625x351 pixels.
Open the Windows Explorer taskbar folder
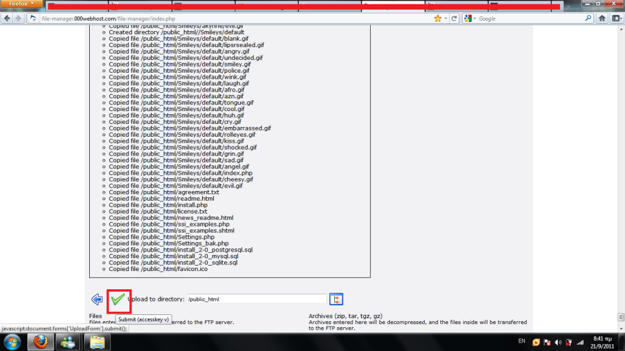tap(97, 342)
